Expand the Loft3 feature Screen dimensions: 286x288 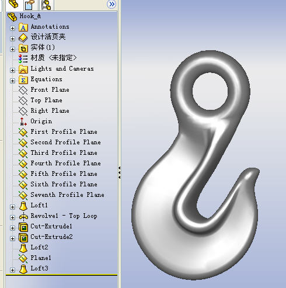(x=12, y=270)
